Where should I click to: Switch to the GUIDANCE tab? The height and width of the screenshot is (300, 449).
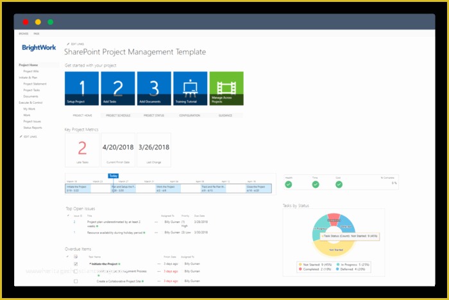click(225, 115)
